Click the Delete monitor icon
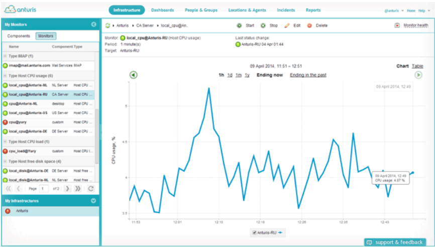This screenshot has width=435, height=247. [309, 26]
